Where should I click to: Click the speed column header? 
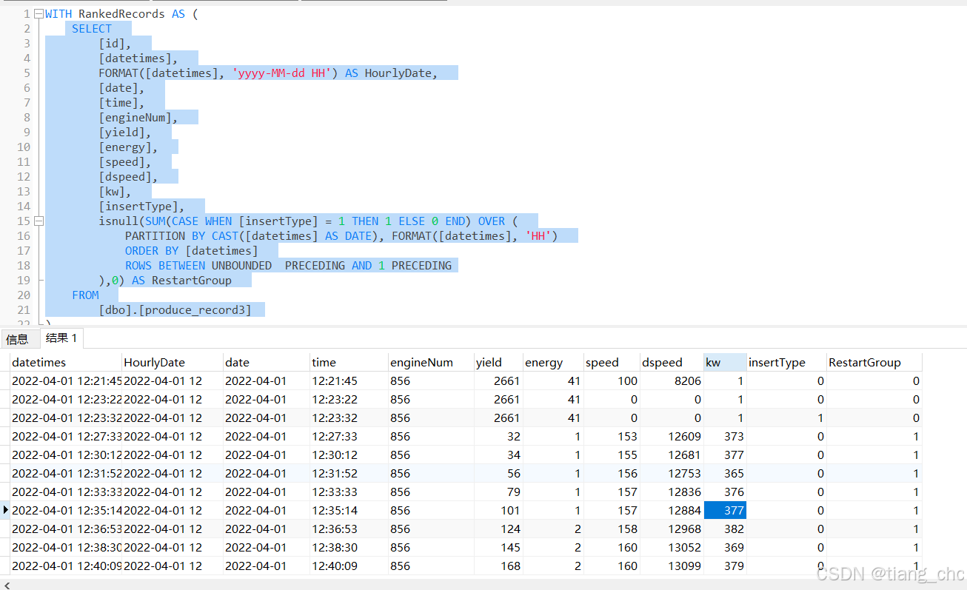(x=612, y=363)
